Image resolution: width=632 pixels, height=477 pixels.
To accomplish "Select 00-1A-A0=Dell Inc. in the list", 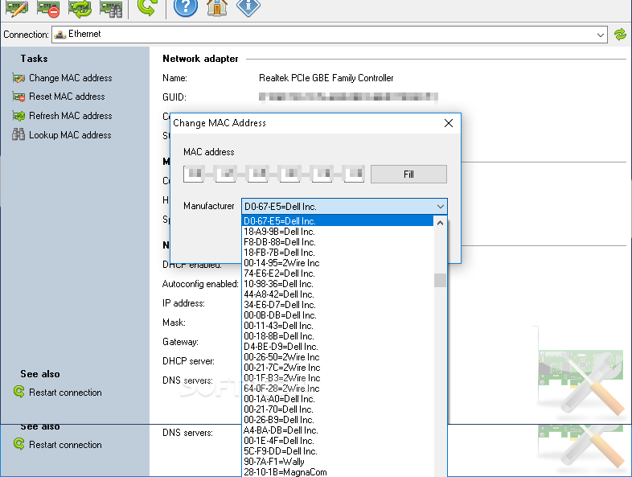I will (x=338, y=399).
